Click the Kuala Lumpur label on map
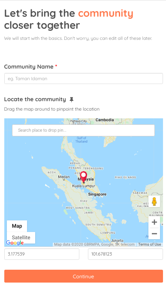This screenshot has height=289, width=166. (x=84, y=186)
